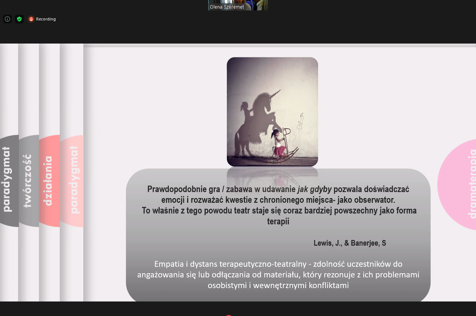Screen dimensions: 476x316
Task: Click the Olena Szeremet name label
Action: pyautogui.click(x=227, y=7)
